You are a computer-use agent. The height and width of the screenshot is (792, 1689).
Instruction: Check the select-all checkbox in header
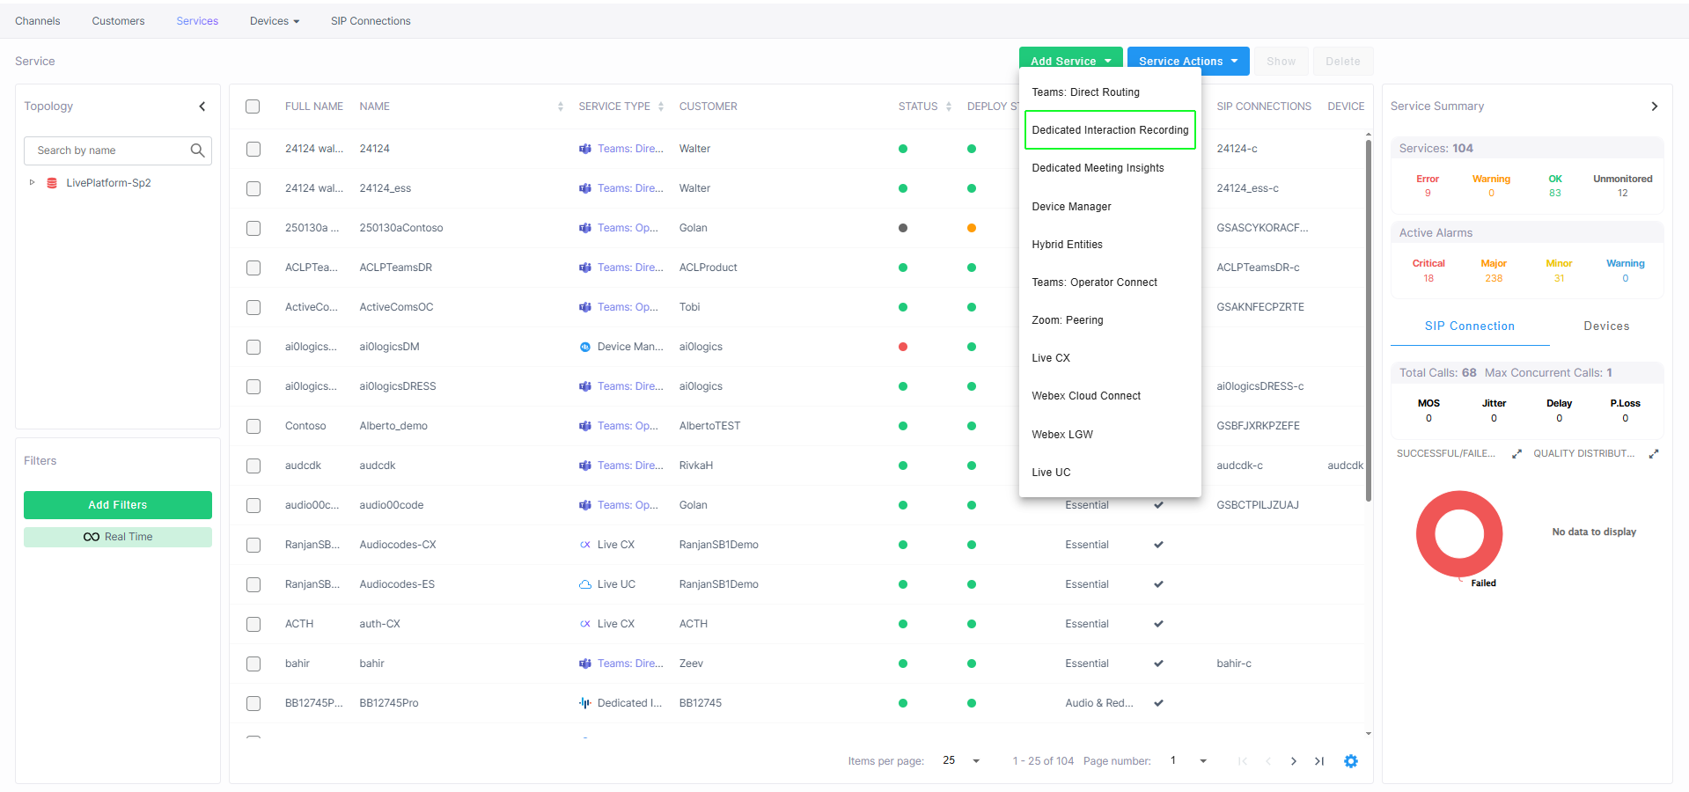coord(253,106)
